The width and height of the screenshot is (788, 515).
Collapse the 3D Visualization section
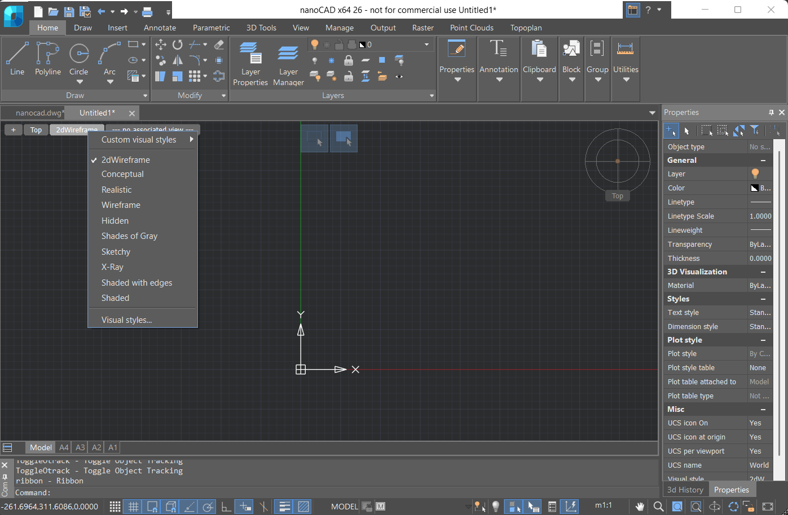pyautogui.click(x=763, y=272)
